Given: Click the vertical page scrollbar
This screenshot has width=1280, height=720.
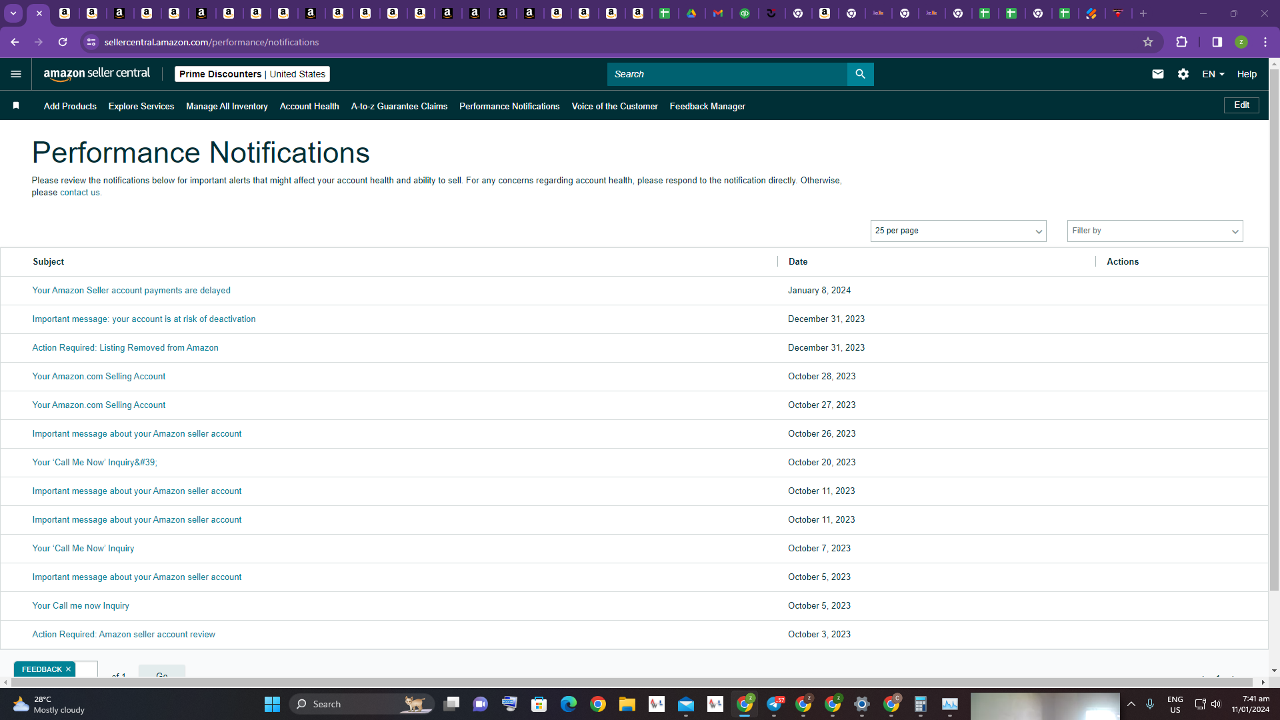Looking at the screenshot, I should pyautogui.click(x=1274, y=330).
